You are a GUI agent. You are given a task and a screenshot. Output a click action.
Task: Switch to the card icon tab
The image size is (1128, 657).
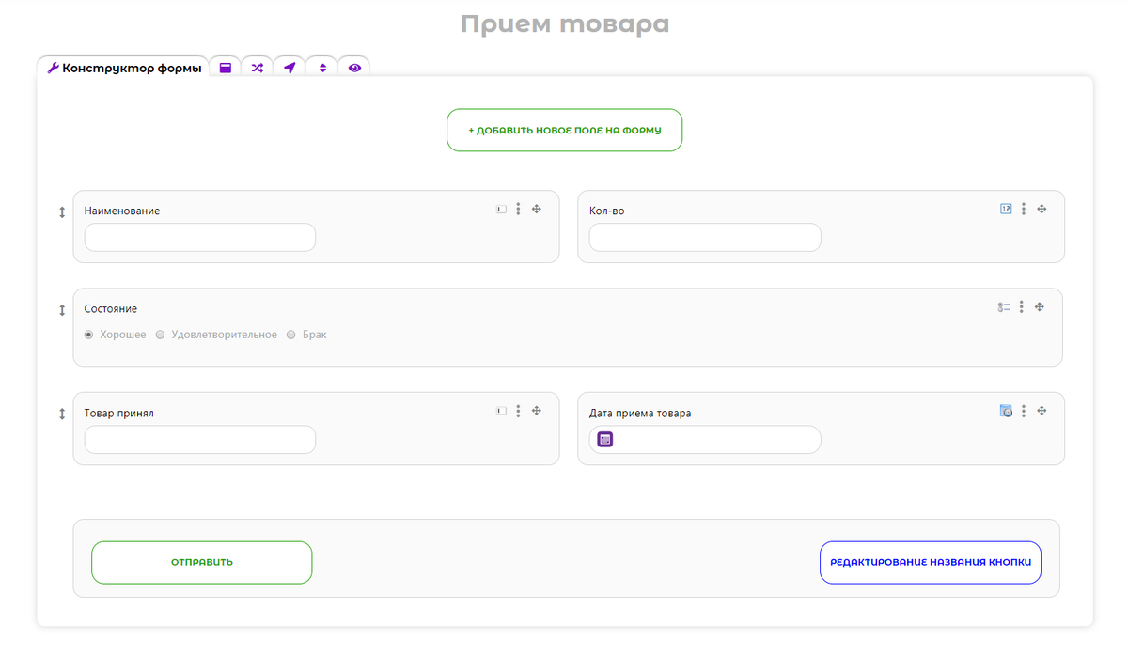226,68
